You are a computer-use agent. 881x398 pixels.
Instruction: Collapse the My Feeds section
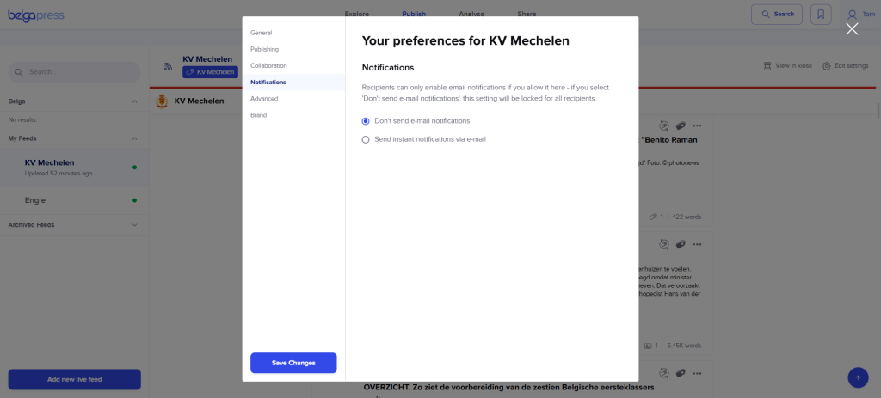point(134,138)
